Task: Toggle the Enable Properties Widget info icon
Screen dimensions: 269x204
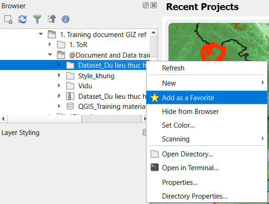Action: pos(66,19)
